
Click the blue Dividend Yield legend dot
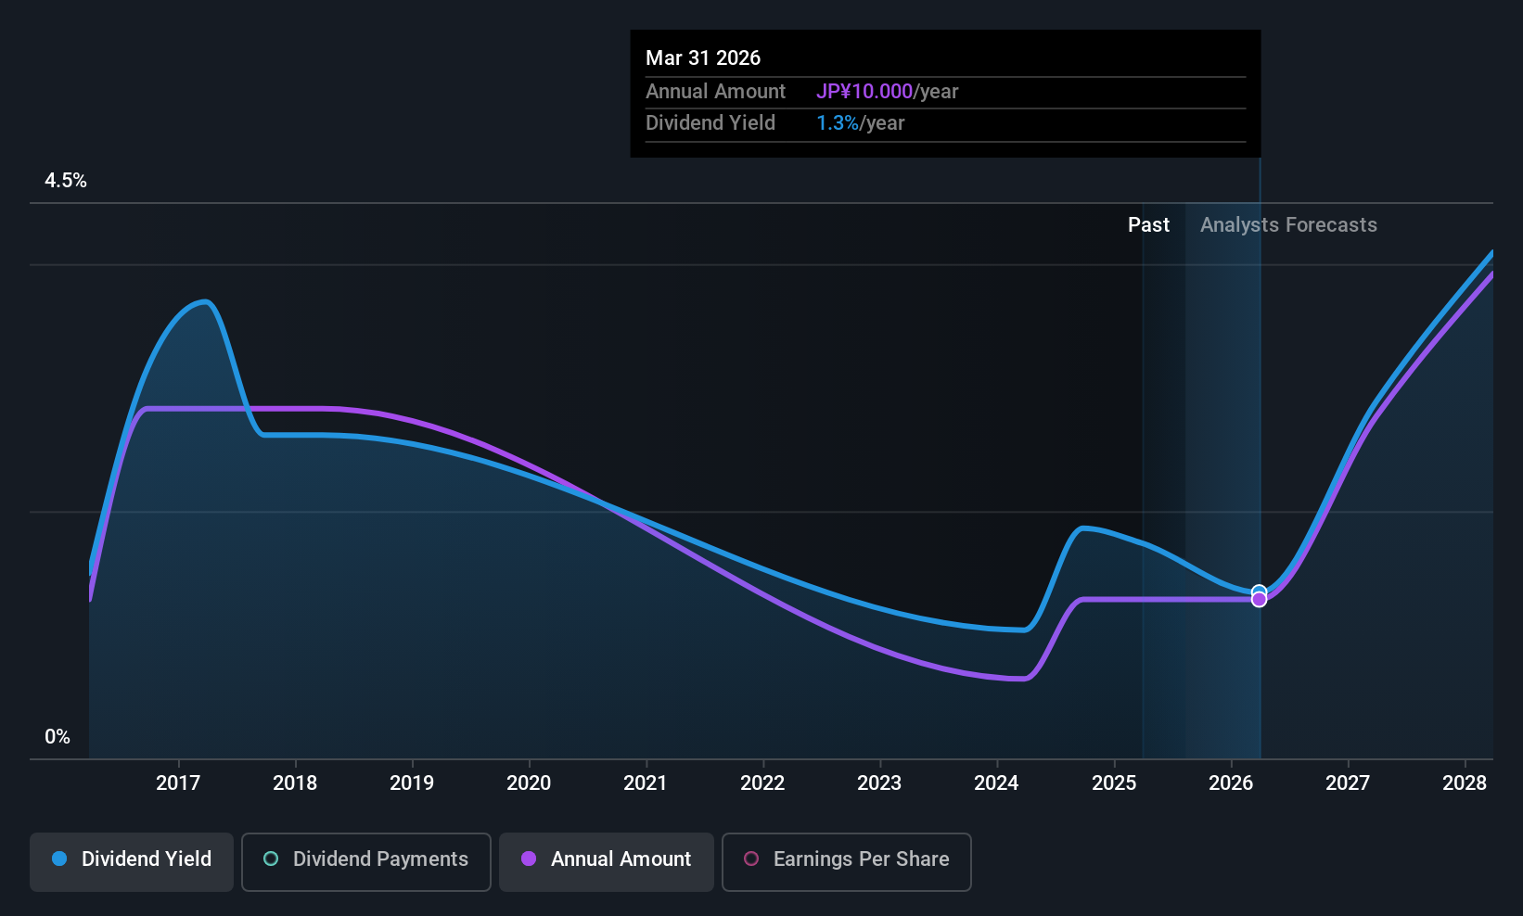pos(59,859)
